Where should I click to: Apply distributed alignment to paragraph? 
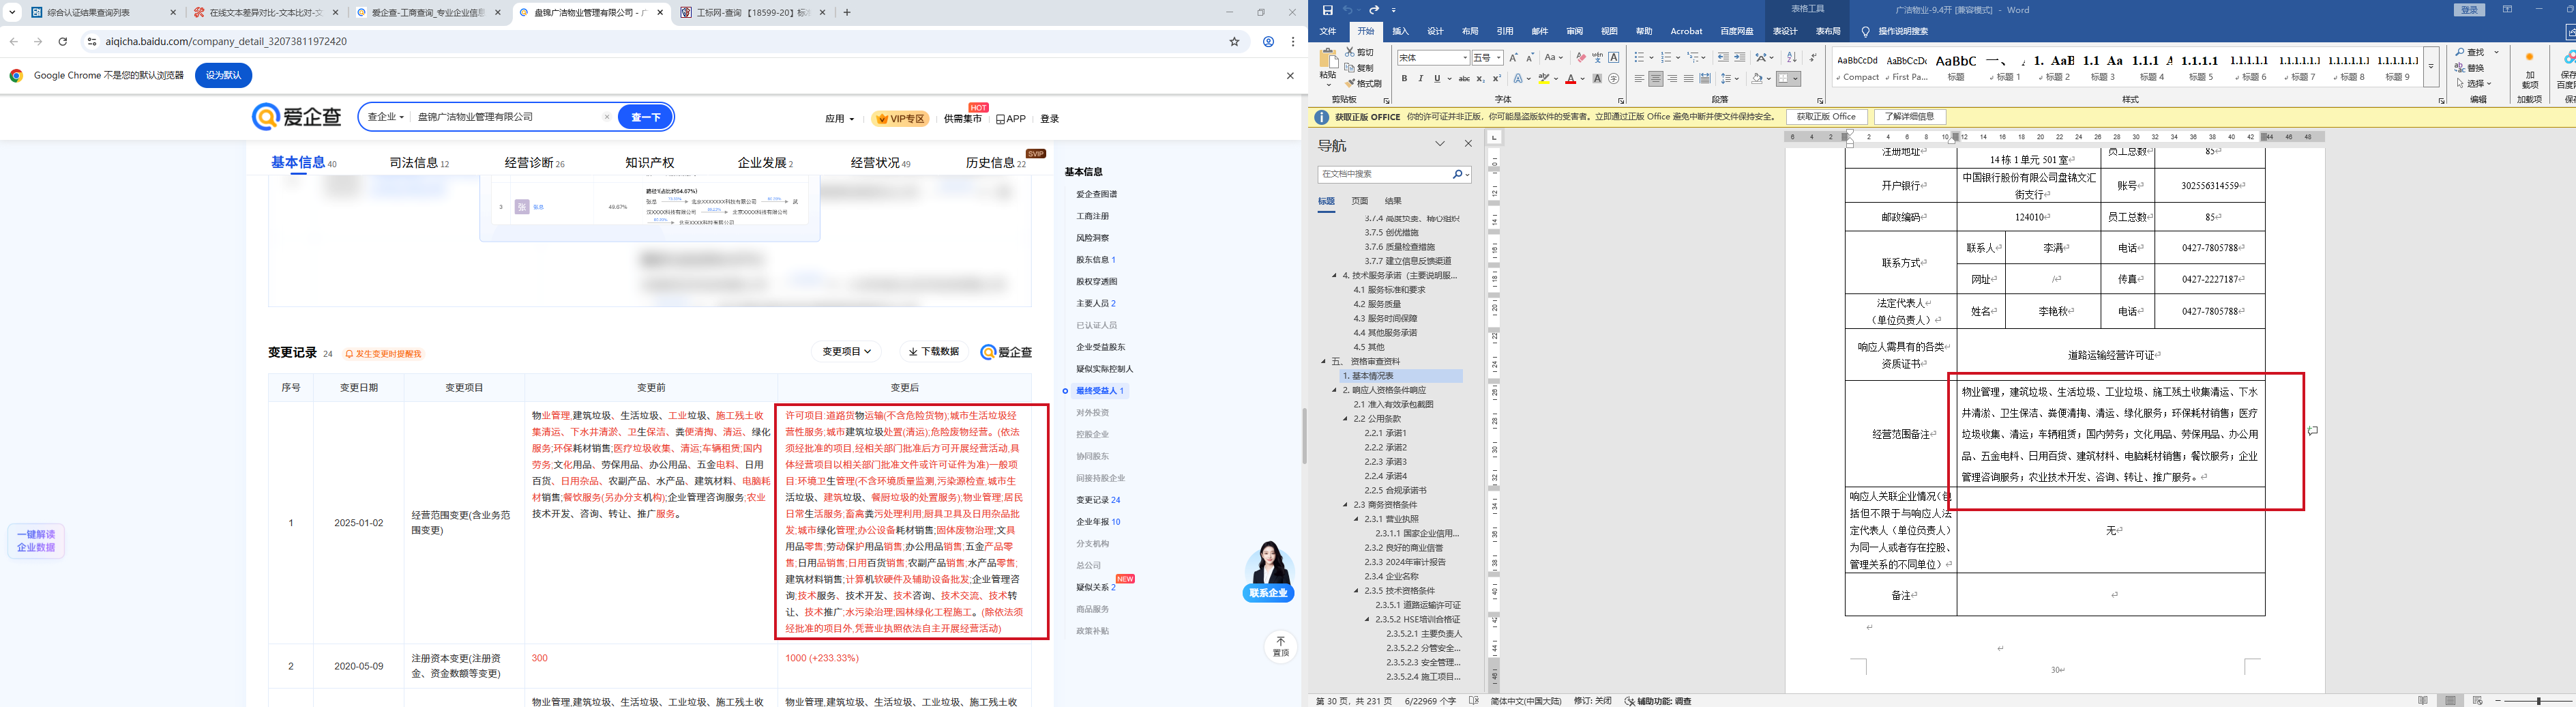coord(1705,79)
